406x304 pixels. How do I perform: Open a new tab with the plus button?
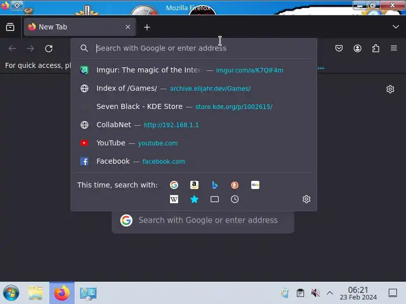(147, 27)
